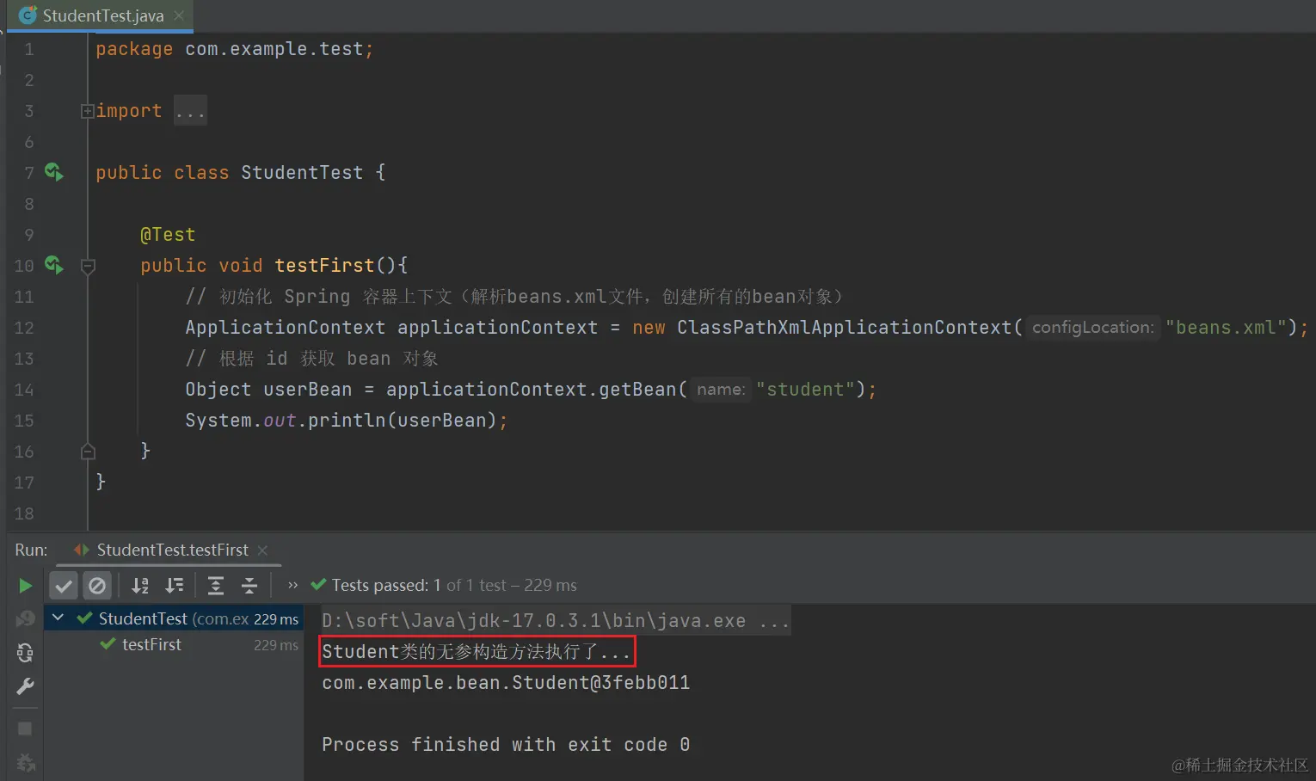Click the java.exe command line in console

(x=555, y=620)
